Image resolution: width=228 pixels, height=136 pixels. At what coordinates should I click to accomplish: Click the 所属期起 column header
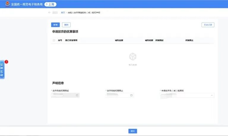coord(159,40)
